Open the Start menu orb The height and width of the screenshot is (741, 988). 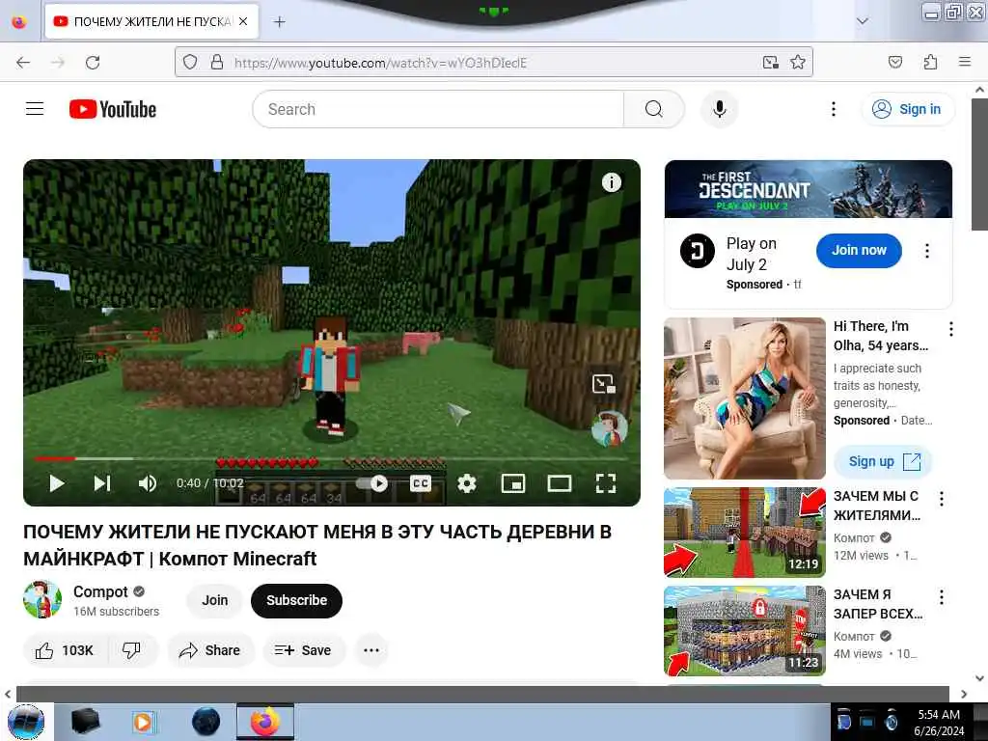click(x=26, y=722)
